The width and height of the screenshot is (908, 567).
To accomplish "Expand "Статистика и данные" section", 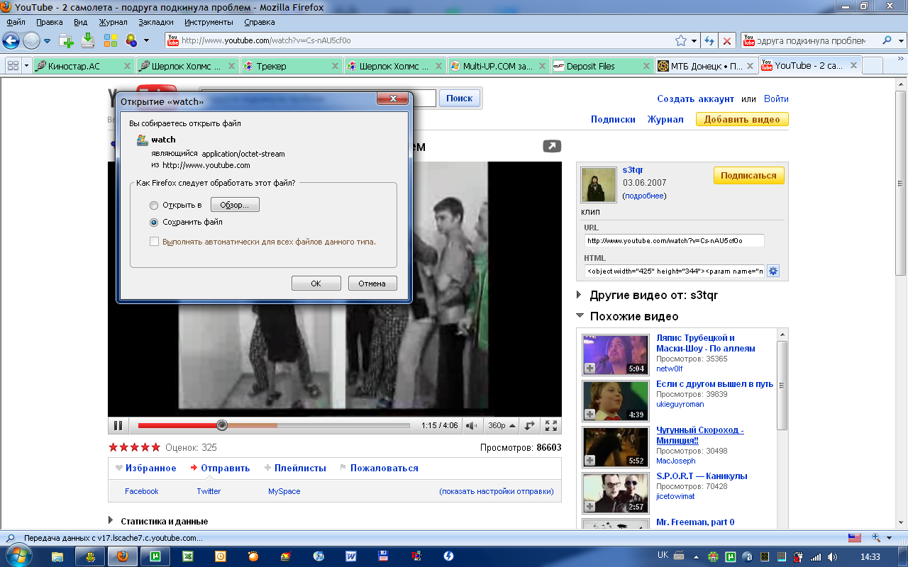I will [111, 521].
